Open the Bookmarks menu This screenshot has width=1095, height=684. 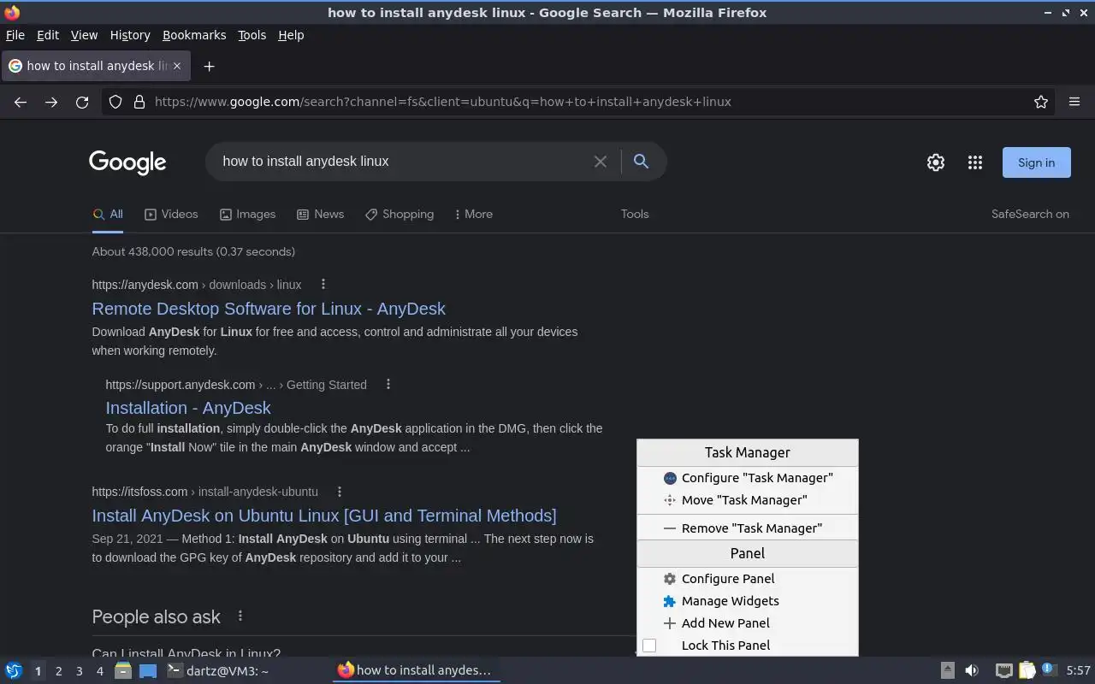pos(194,35)
